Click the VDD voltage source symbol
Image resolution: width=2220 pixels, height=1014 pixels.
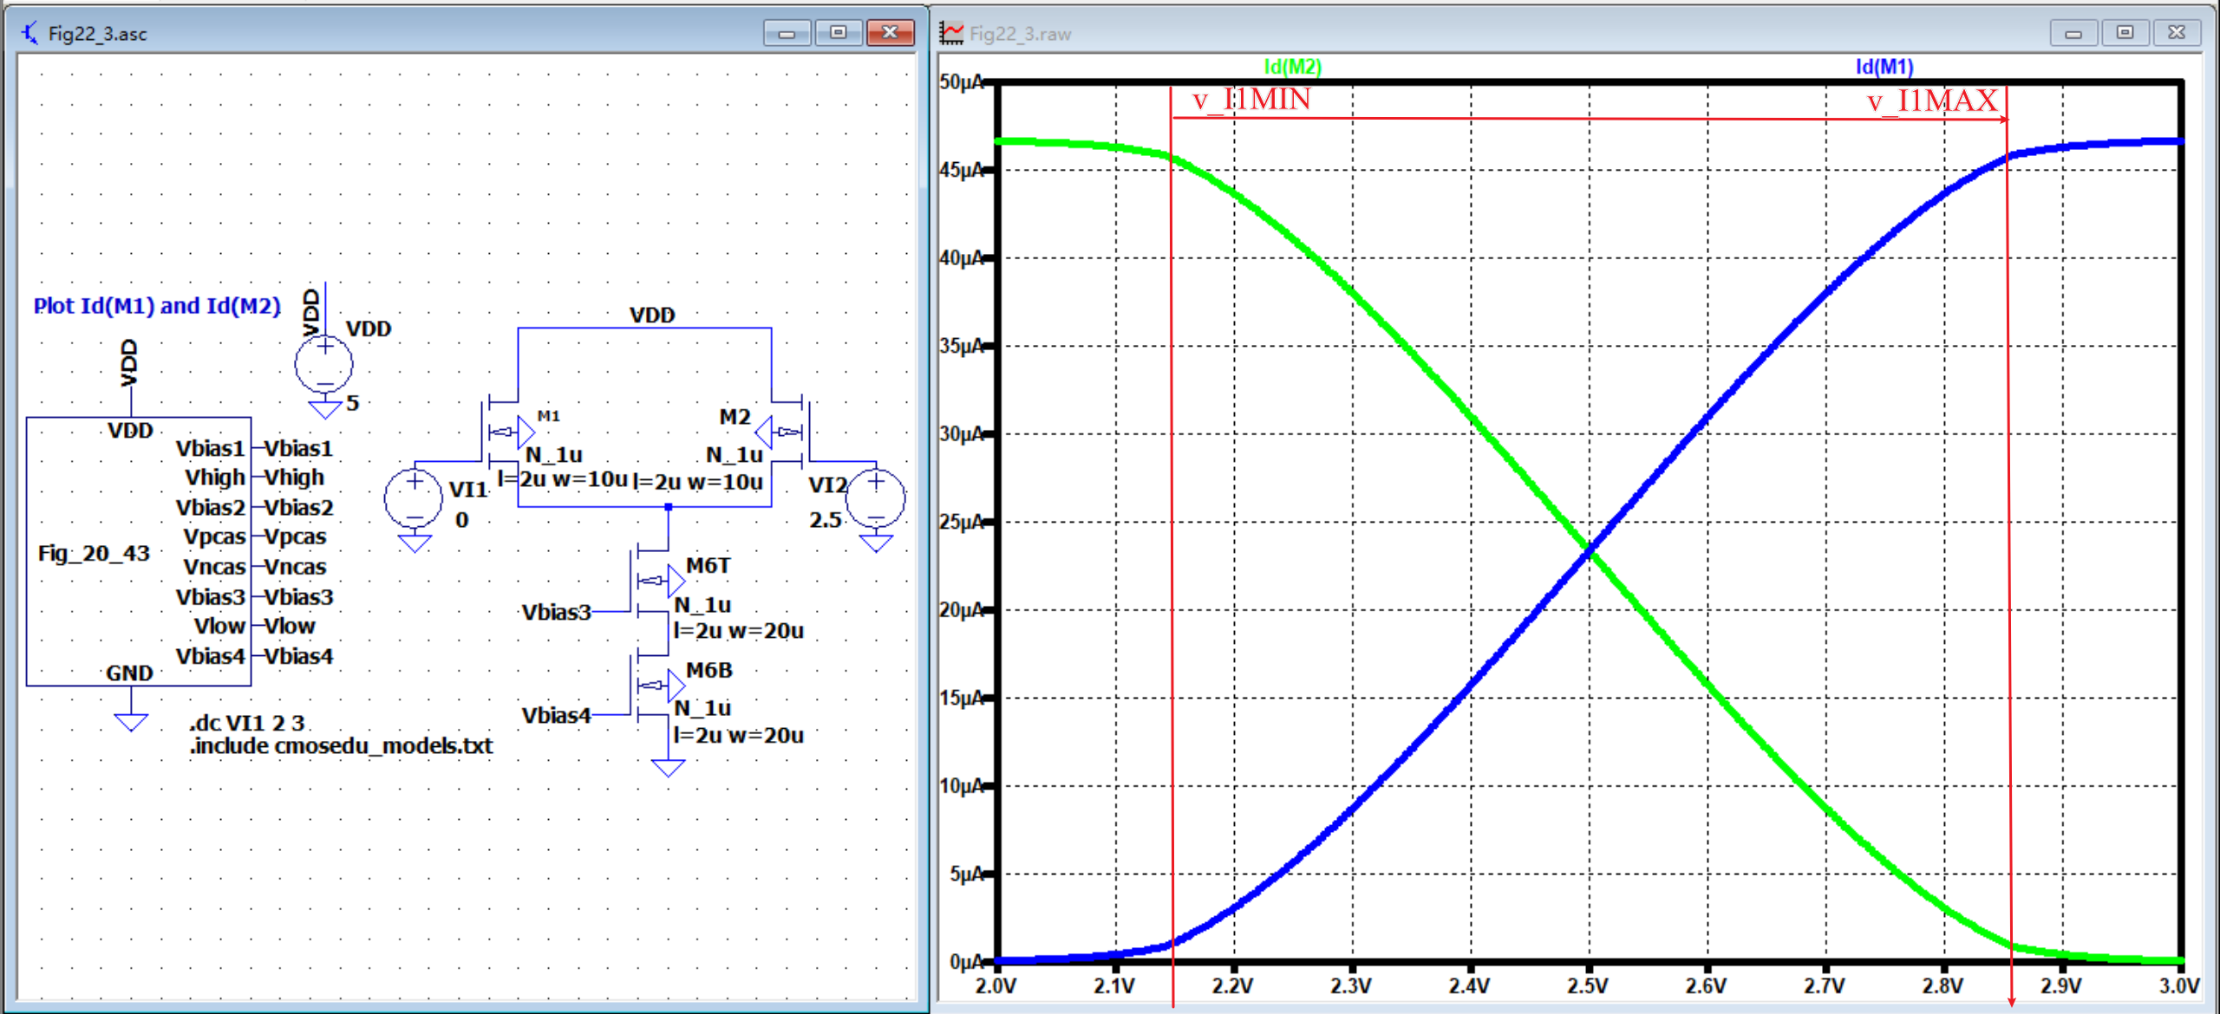[x=323, y=364]
